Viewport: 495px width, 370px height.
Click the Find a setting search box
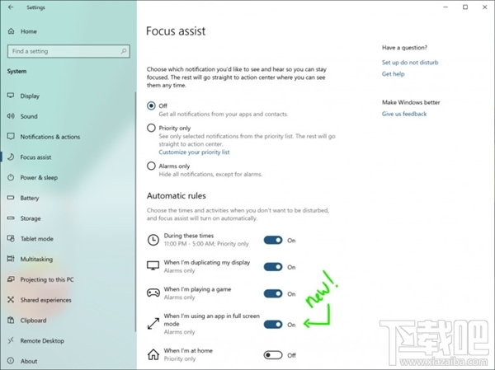click(66, 51)
